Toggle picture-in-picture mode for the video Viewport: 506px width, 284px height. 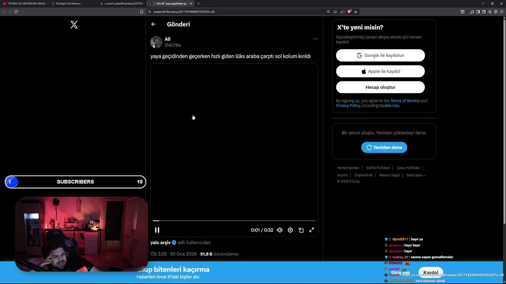click(x=301, y=230)
